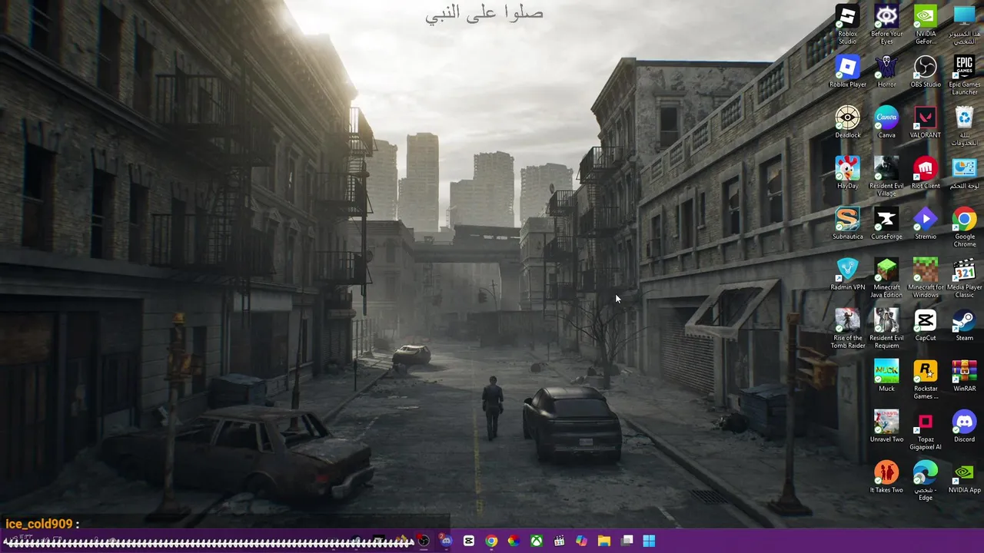Open File Explorer from the taskbar
The height and width of the screenshot is (553, 984).
(x=604, y=541)
